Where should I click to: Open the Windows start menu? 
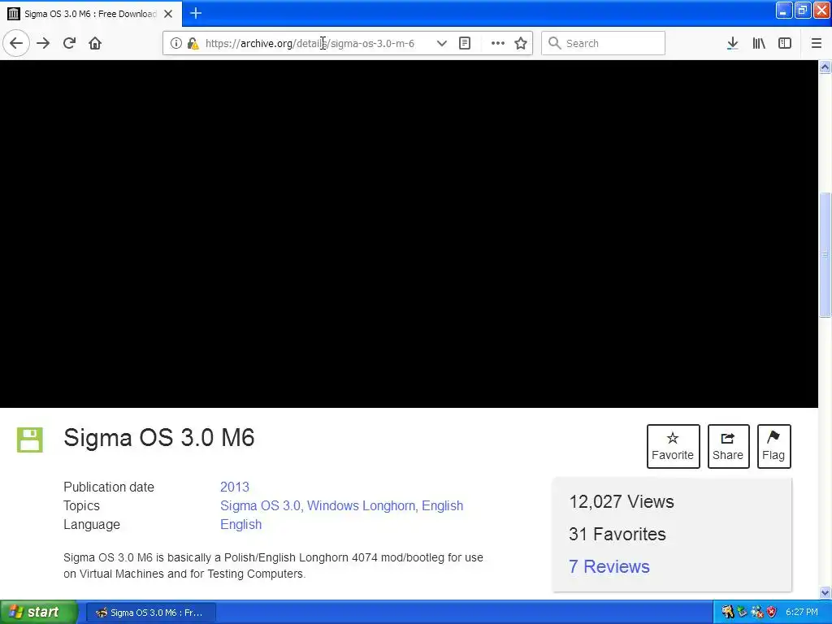pos(39,613)
